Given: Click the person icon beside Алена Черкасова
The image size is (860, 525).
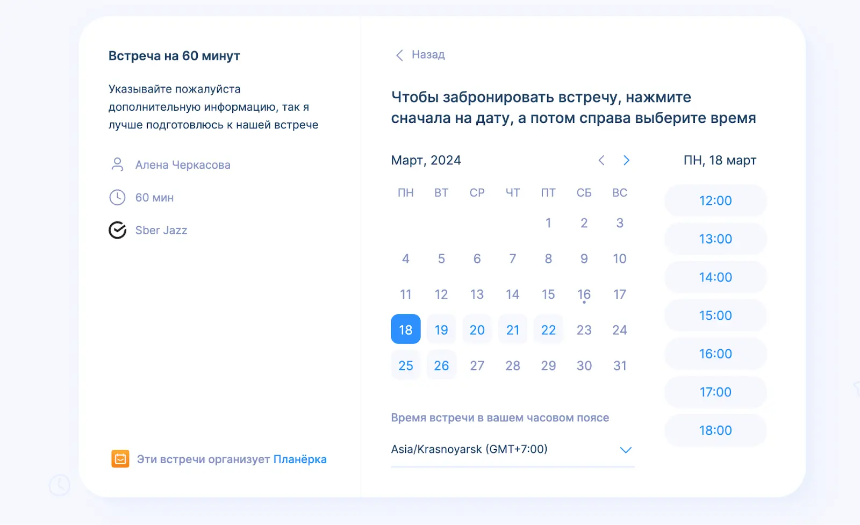Looking at the screenshot, I should pos(117,164).
